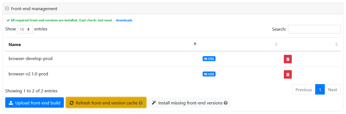Click help icon beside Install missing versions
This screenshot has width=346, height=114.
(226, 103)
